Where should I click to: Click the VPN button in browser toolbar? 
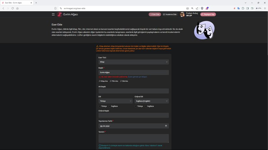pyautogui.click(x=259, y=8)
